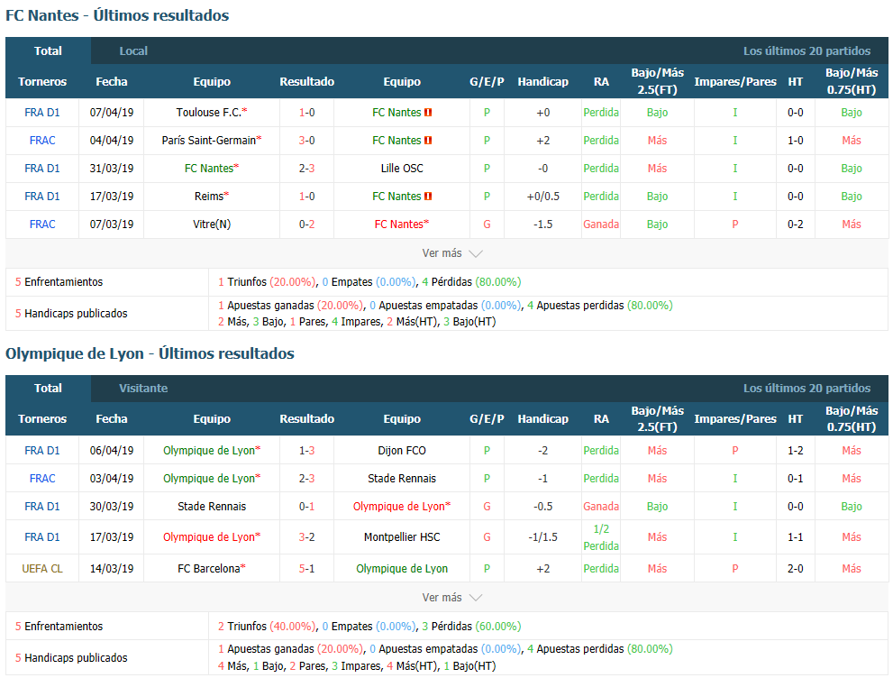Expand Ver más under the Olympique de Lyon results
Image resolution: width=893 pixels, height=678 pixels.
452,598
